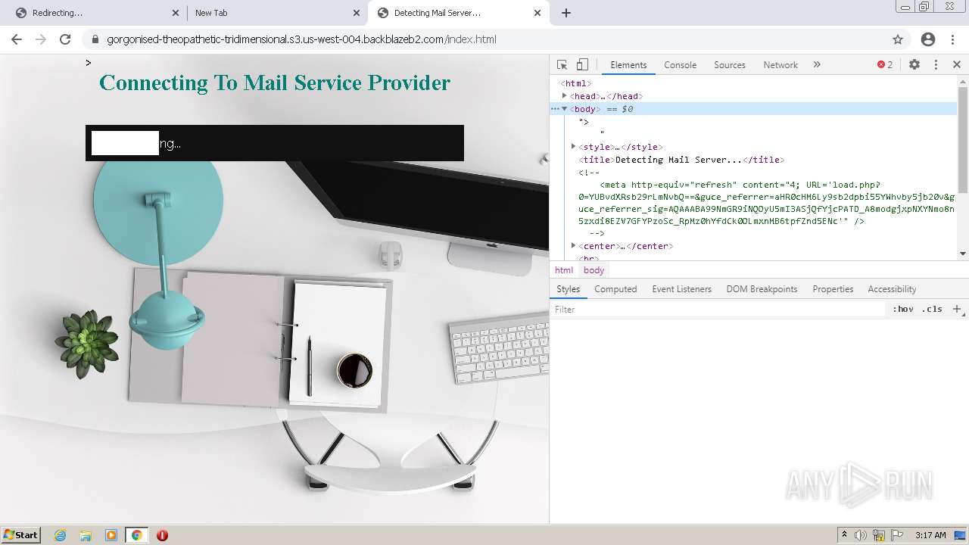
Task: Toggle the .cls class editor button
Action: click(x=932, y=309)
